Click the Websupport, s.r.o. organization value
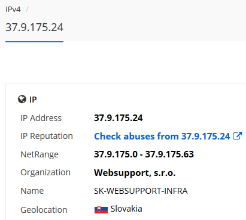The height and width of the screenshot is (220, 246). (x=135, y=173)
